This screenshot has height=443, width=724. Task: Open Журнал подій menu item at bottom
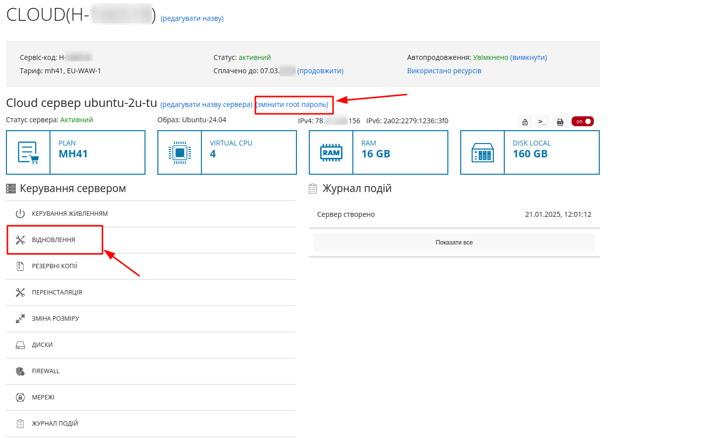(x=150, y=424)
